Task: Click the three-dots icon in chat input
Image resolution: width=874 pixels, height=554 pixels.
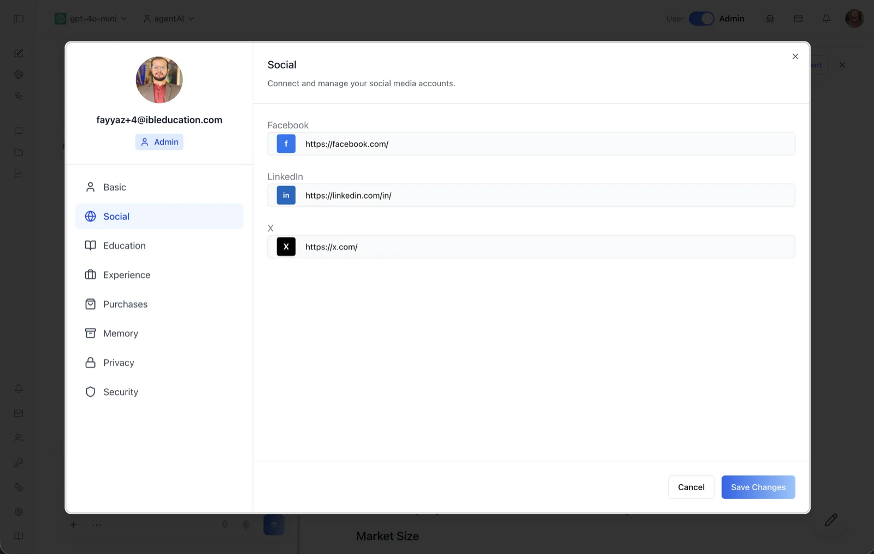Action: click(97, 525)
